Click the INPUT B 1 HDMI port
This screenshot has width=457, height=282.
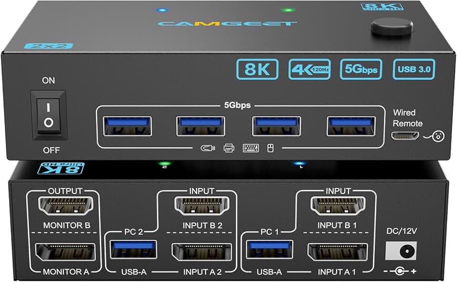pos(338,206)
